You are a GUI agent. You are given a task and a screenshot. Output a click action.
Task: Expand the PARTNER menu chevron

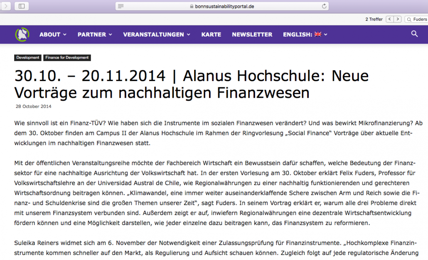pyautogui.click(x=110, y=35)
